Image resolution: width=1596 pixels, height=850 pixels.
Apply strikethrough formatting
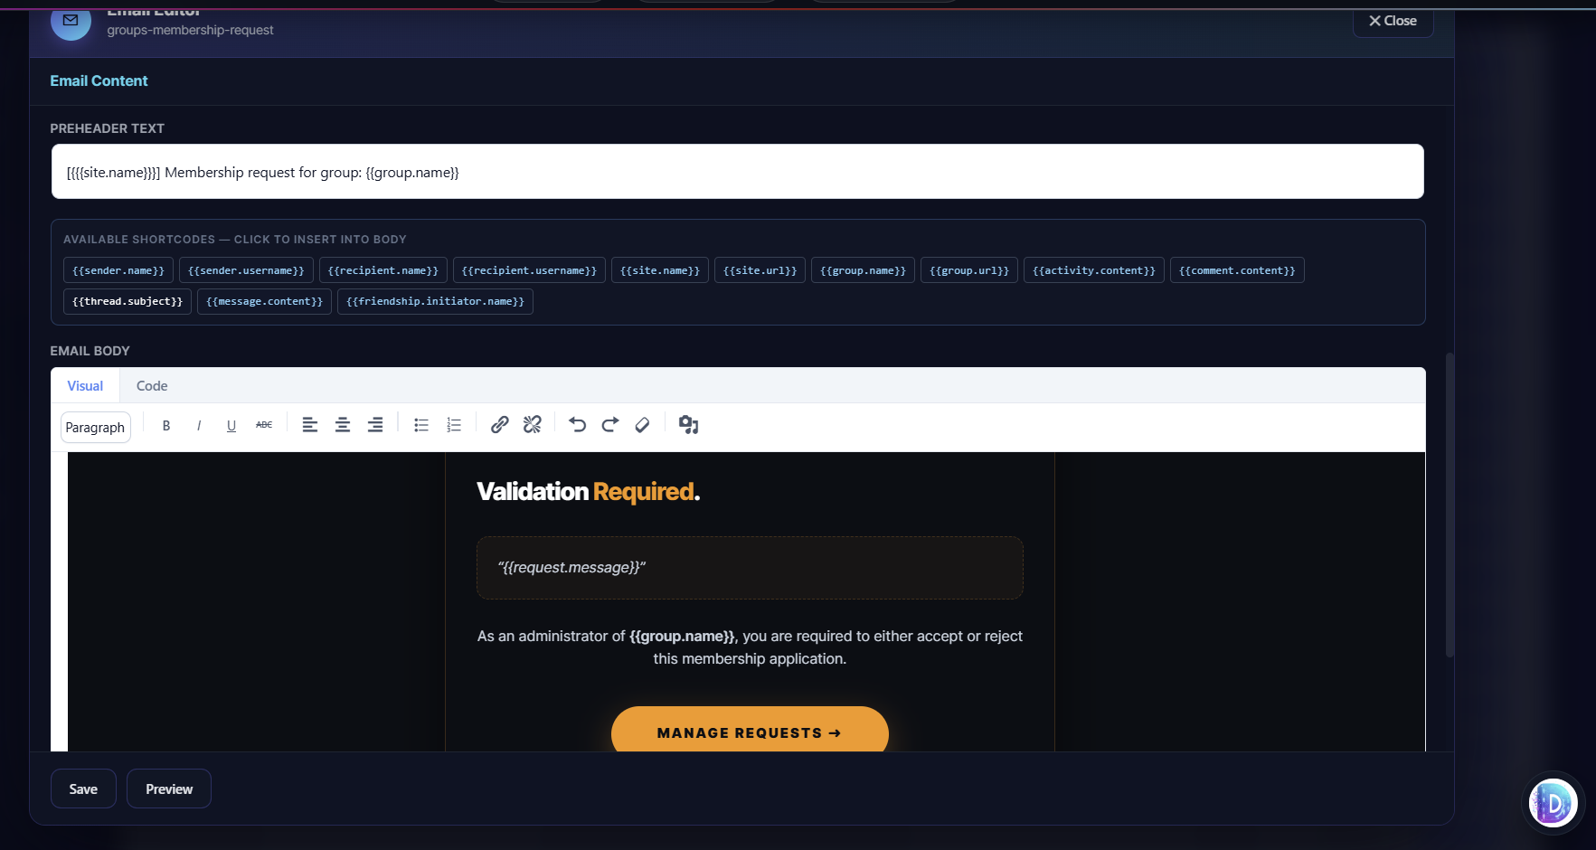(x=263, y=424)
